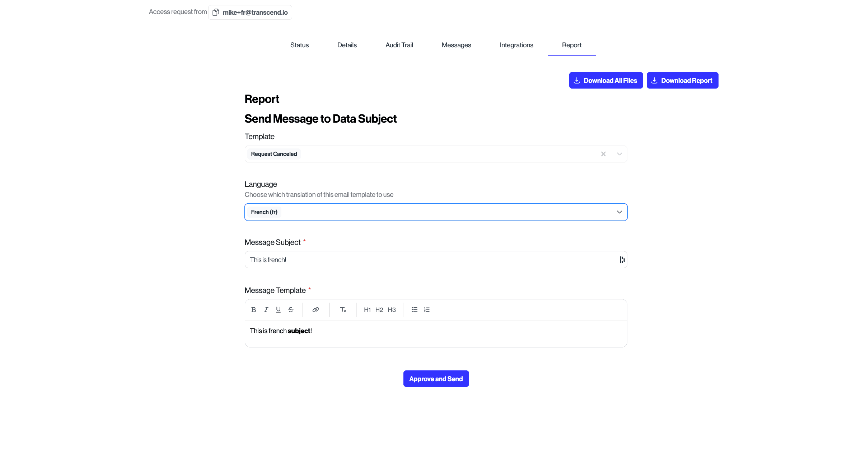The height and width of the screenshot is (469, 842).
Task: Copy the requester email address icon
Action: (x=216, y=13)
